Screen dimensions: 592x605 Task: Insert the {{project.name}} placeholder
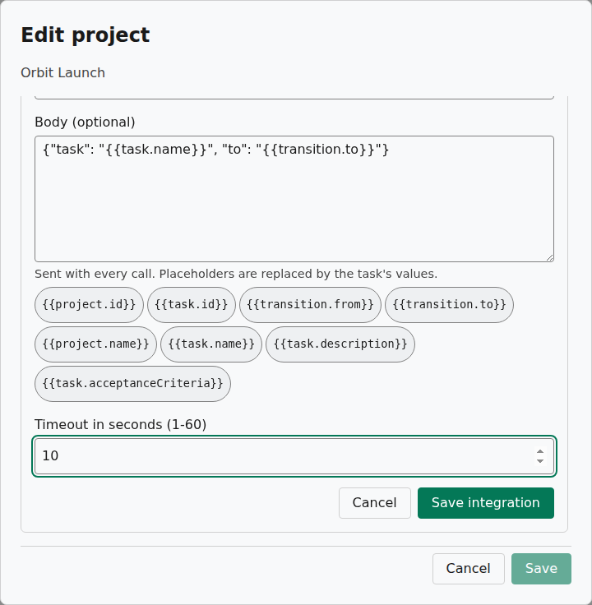click(95, 344)
